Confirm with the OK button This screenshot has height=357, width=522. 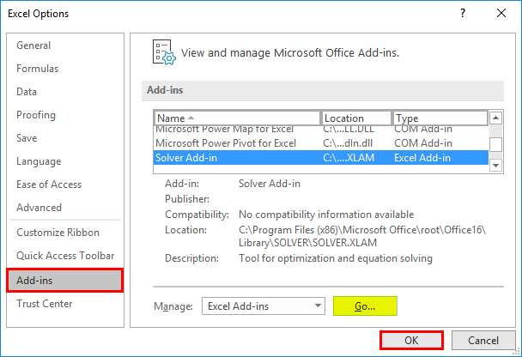coord(411,340)
